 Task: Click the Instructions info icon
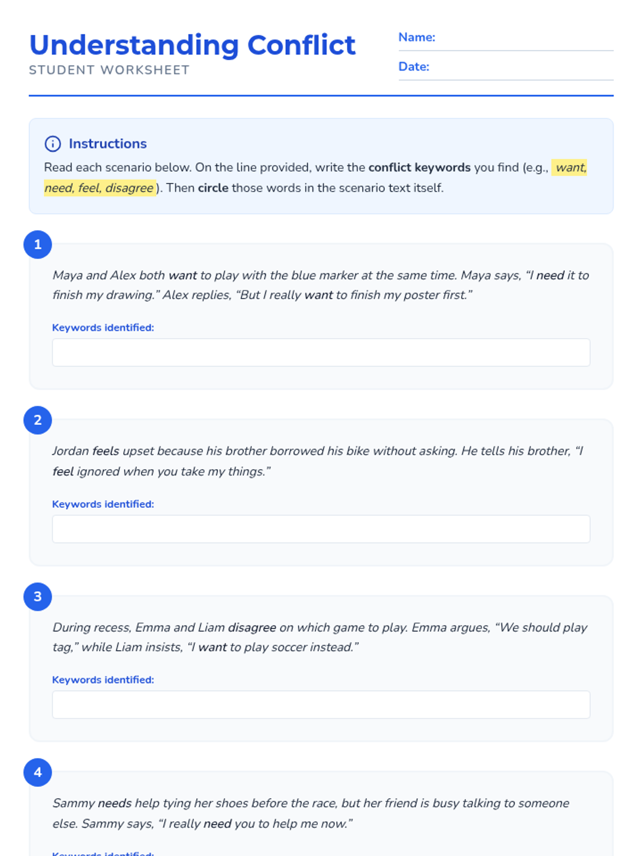(52, 144)
